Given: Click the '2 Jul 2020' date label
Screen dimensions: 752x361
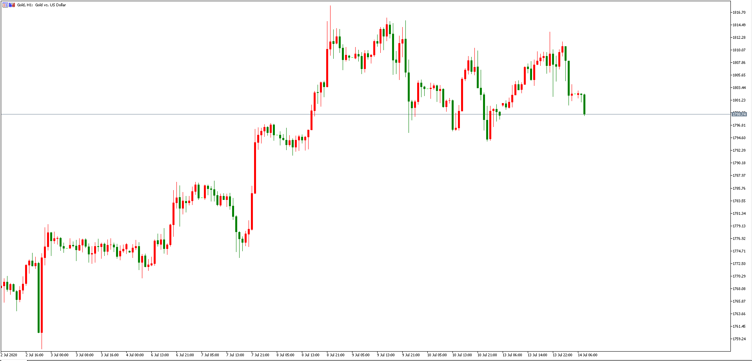Looking at the screenshot, I should [9, 355].
